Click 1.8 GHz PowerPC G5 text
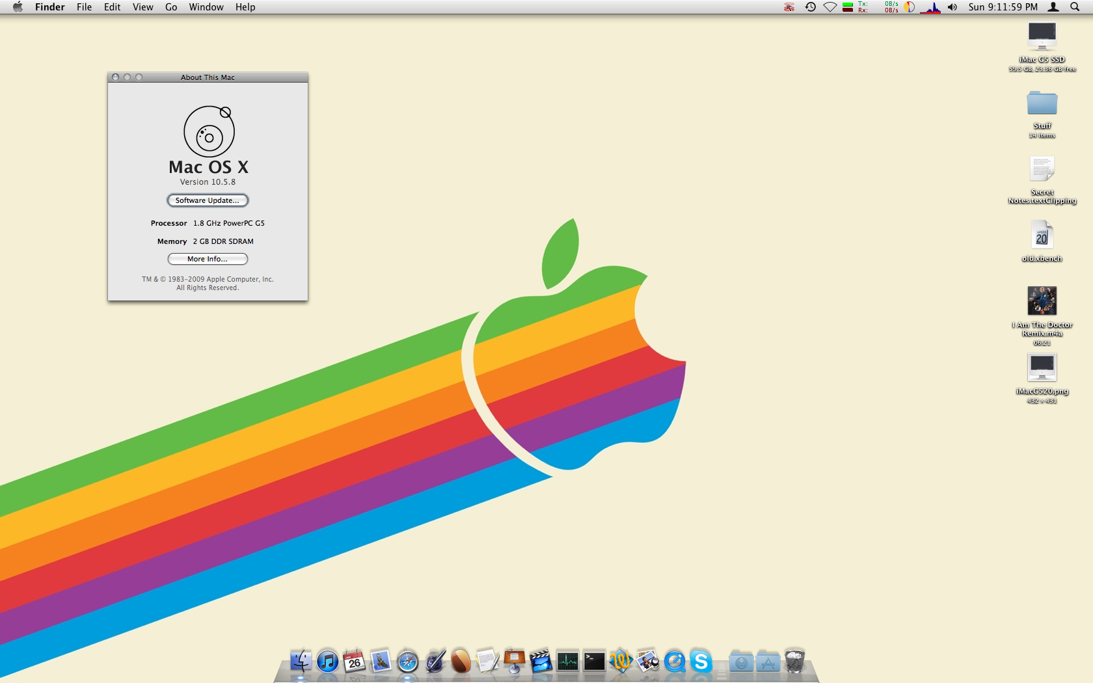The height and width of the screenshot is (683, 1093). [x=229, y=223]
